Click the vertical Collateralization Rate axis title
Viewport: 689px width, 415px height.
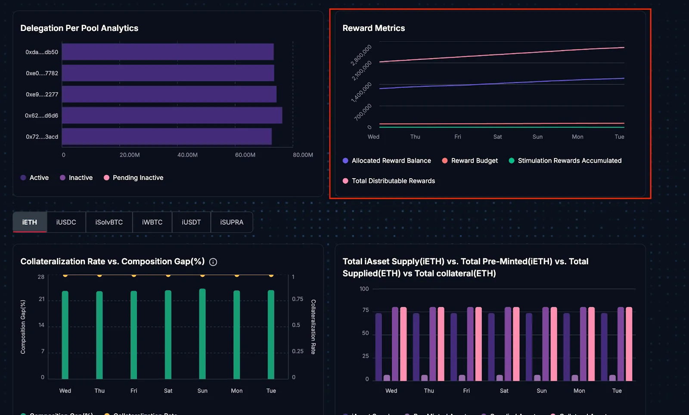(x=313, y=327)
